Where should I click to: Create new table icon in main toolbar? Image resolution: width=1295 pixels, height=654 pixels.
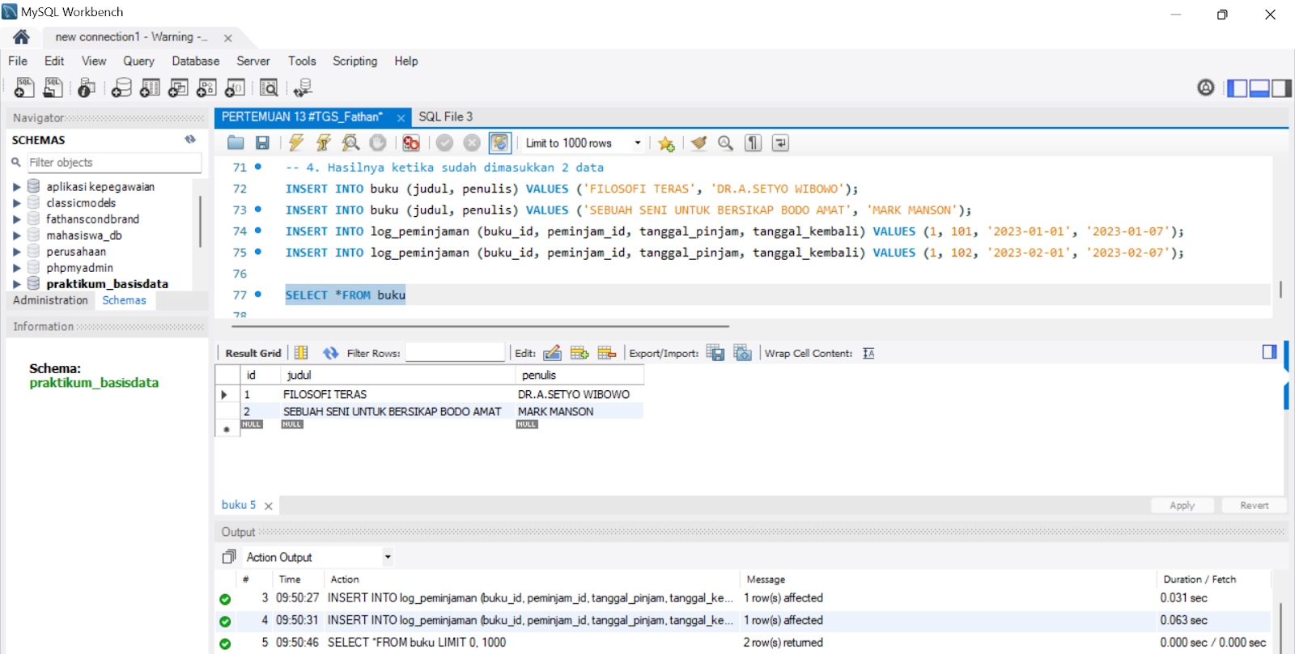pyautogui.click(x=150, y=87)
